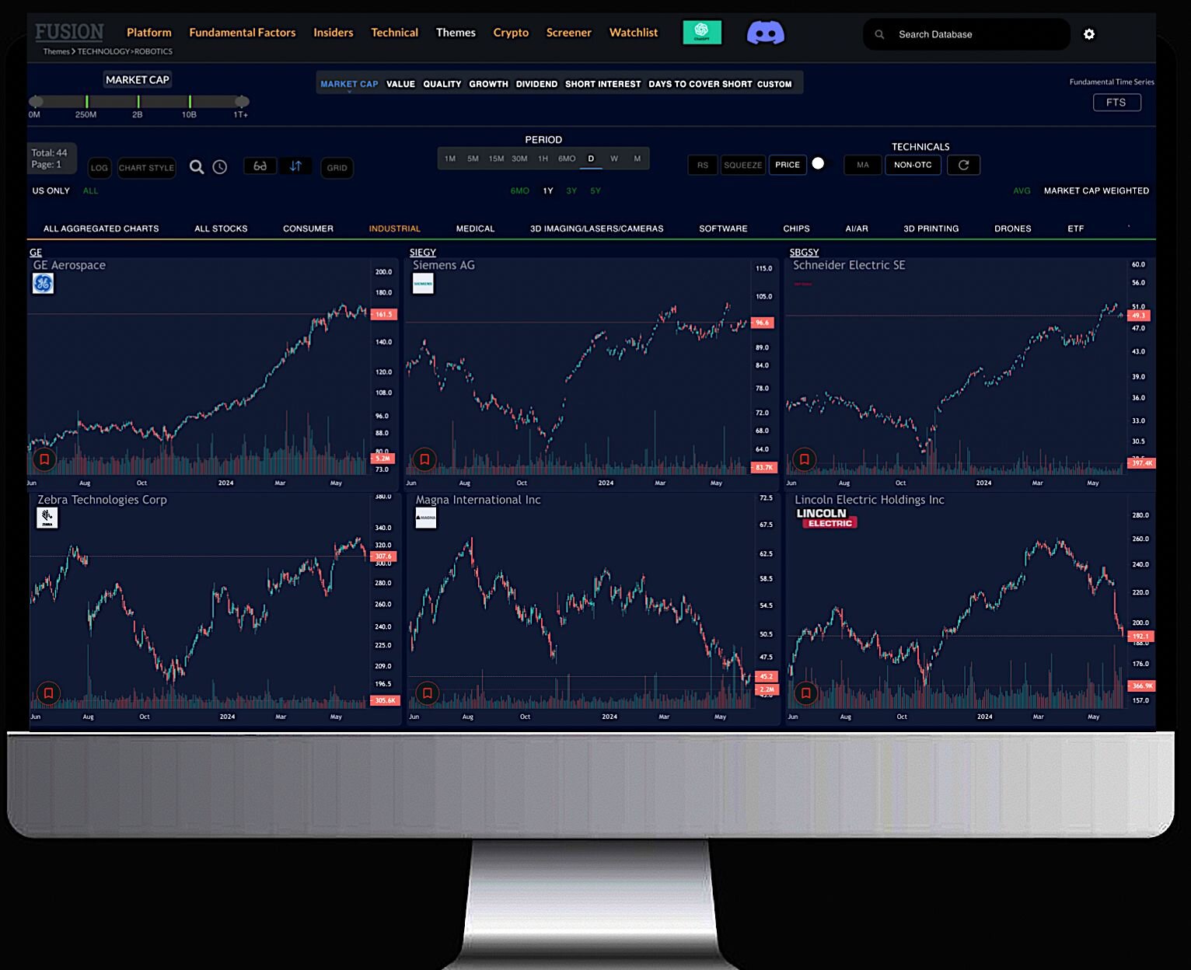Click the FUSION logo
Viewport: 1191px width, 970px height.
pos(69,32)
